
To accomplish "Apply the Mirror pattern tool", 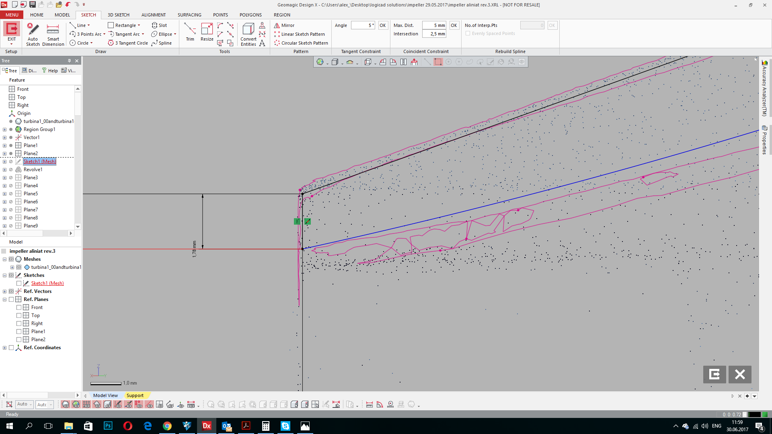I will tap(284, 25).
